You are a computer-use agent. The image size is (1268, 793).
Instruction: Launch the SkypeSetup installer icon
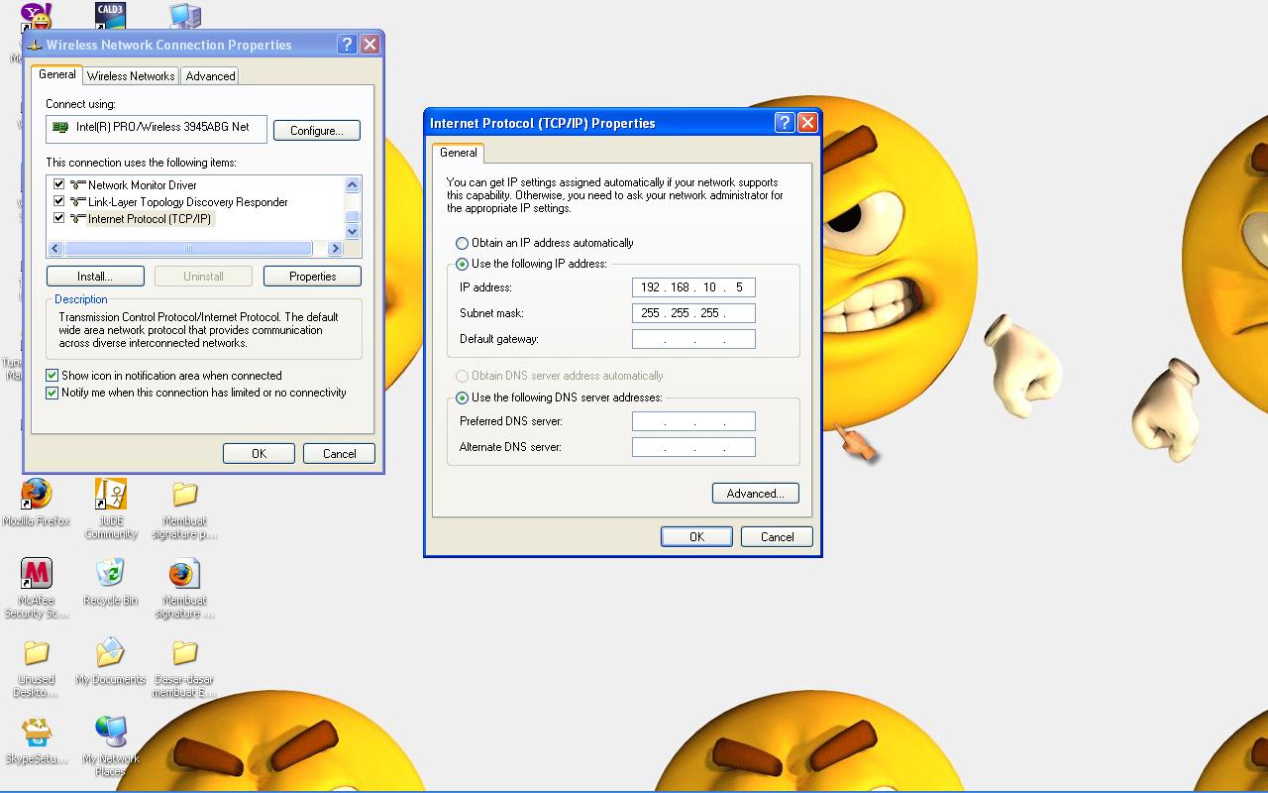[x=36, y=732]
